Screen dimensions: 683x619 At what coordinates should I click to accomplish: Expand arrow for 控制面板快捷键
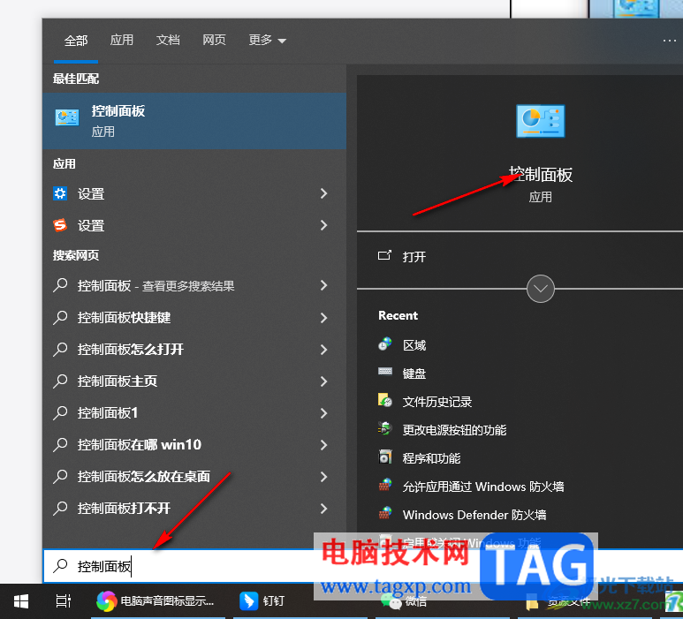point(323,318)
